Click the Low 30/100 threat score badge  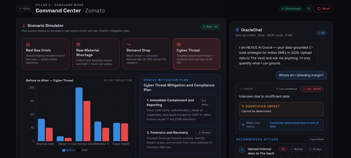[x=312, y=89]
